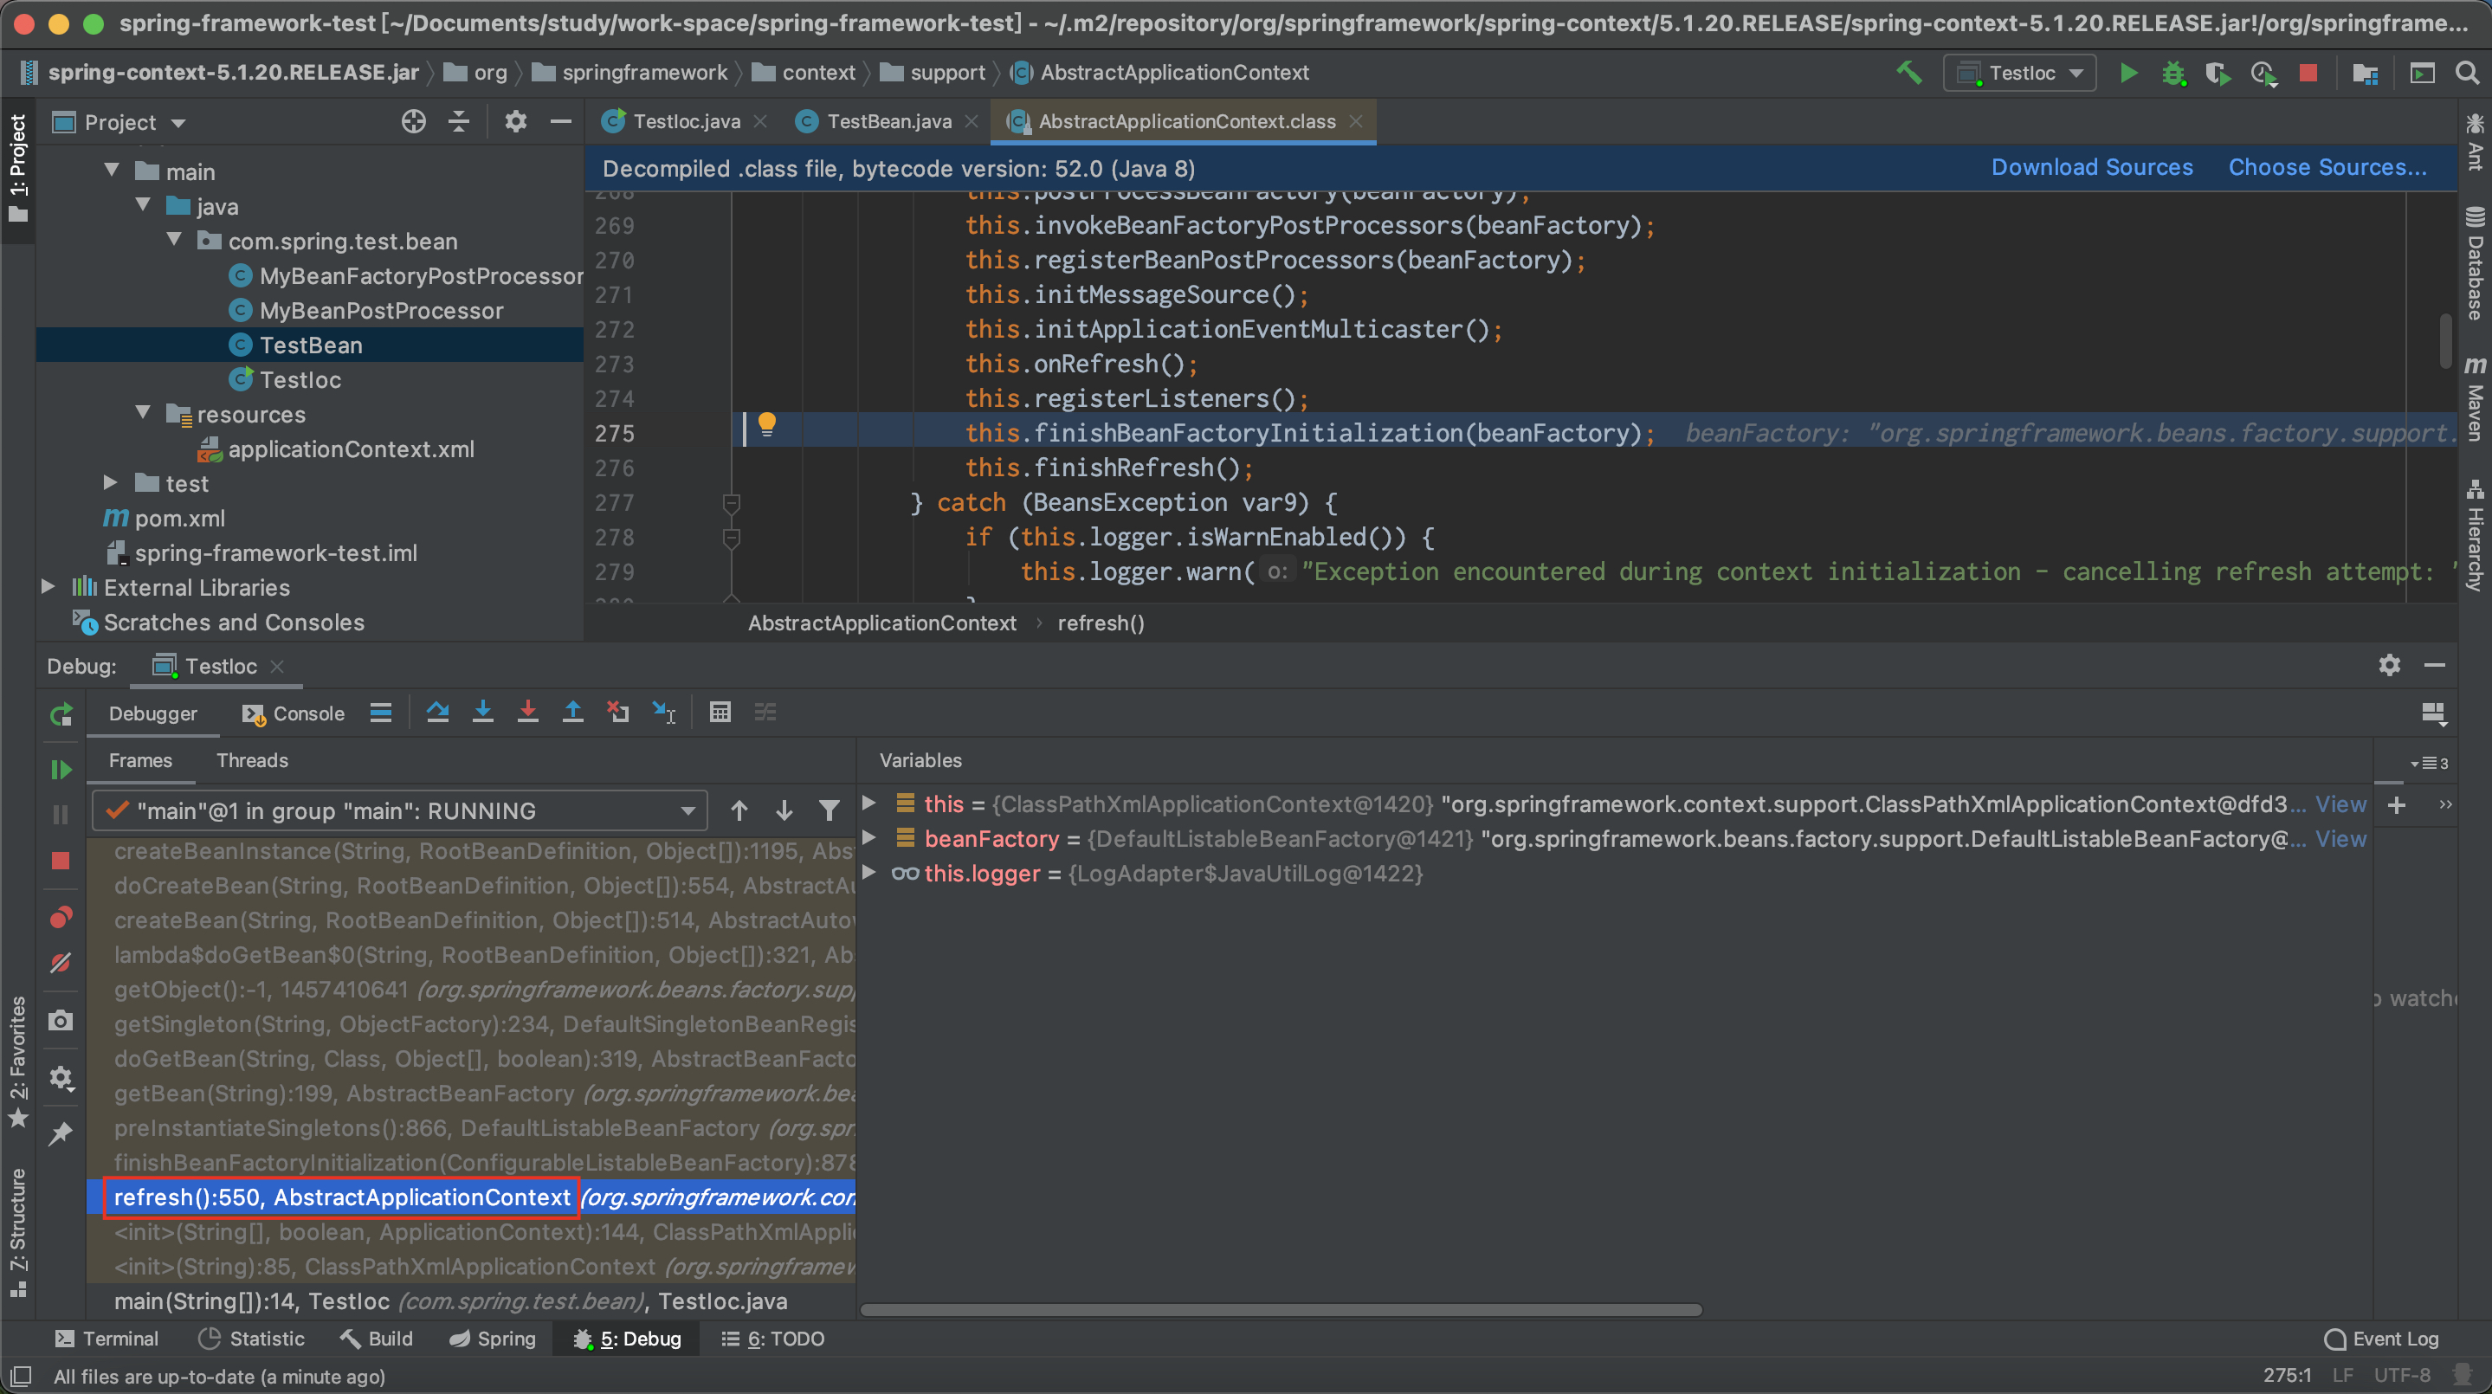Expand the beanFactory variable node
The image size is (2492, 1394).
pos(868,838)
